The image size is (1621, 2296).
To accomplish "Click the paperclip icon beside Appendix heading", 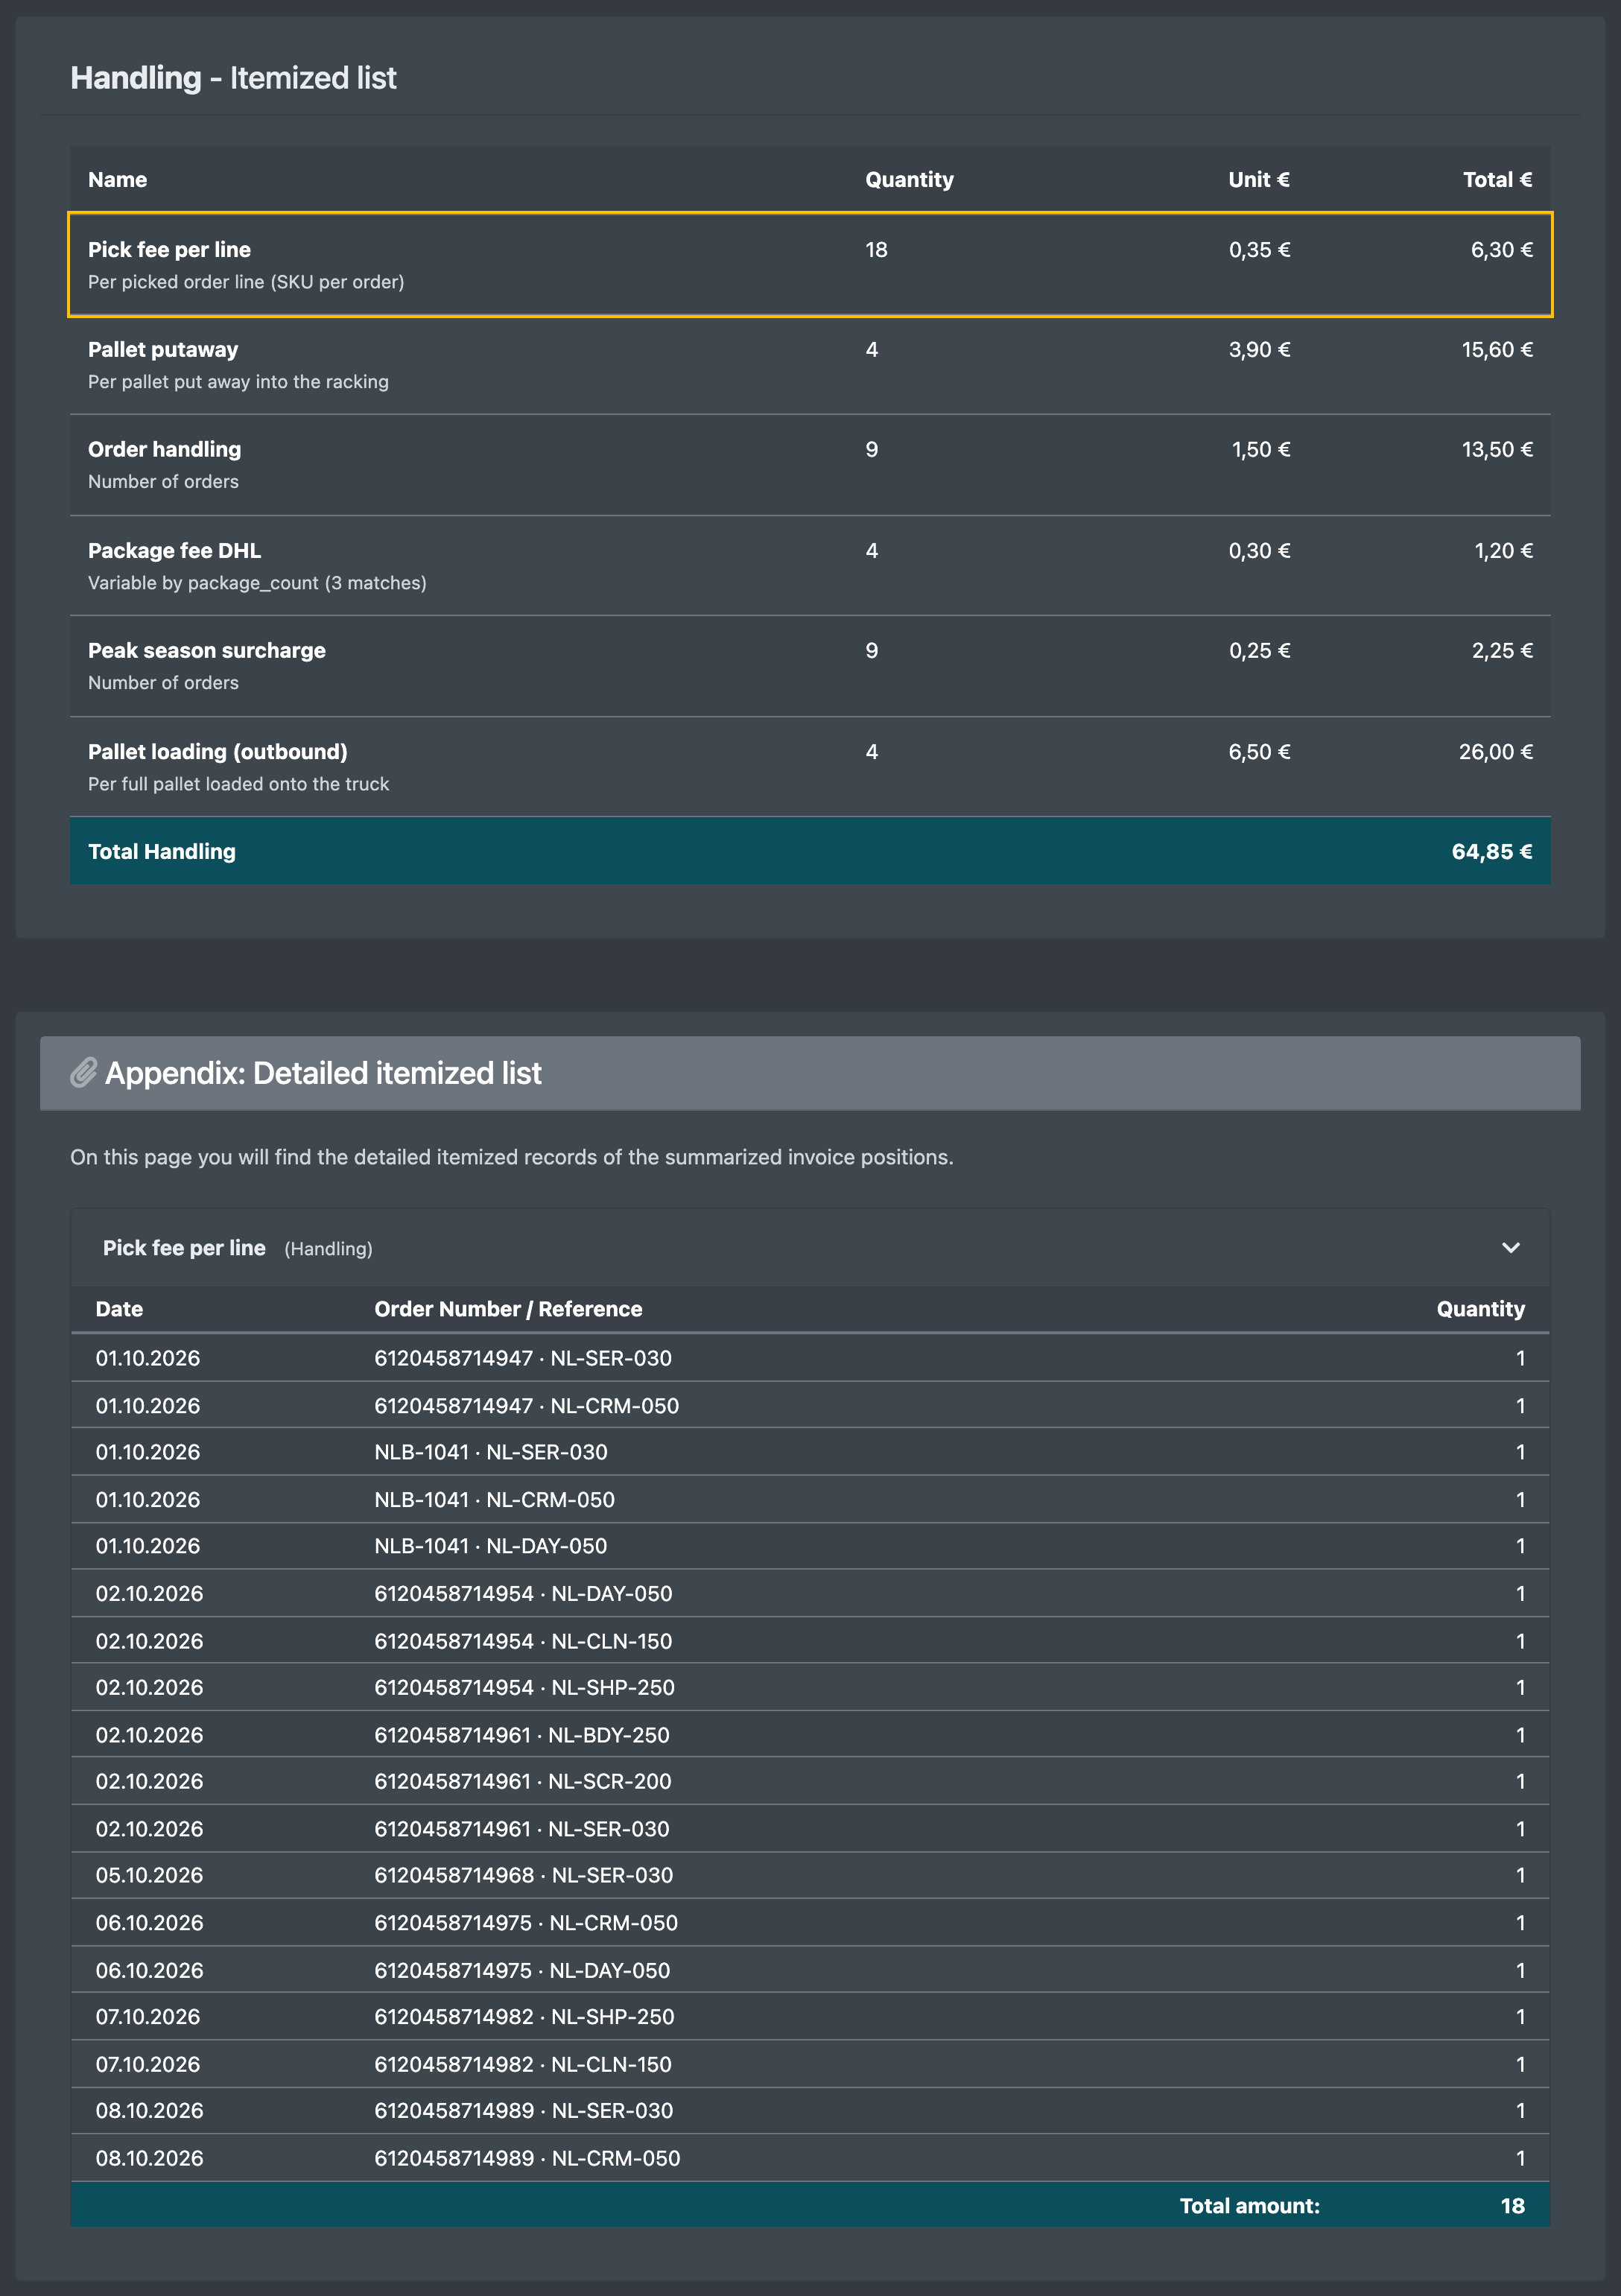I will click(84, 1073).
